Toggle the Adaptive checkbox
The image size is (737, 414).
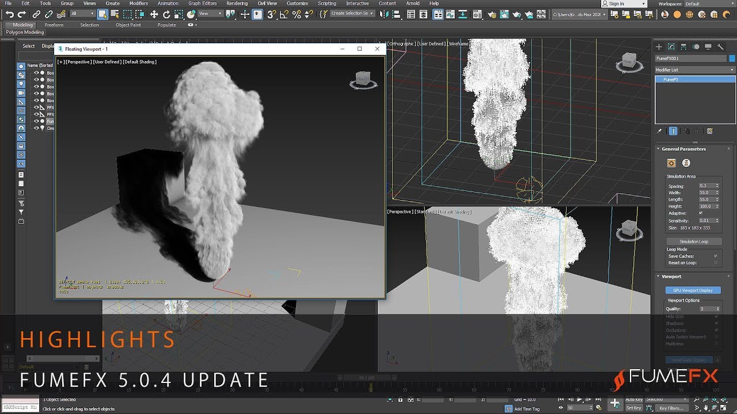pyautogui.click(x=701, y=213)
